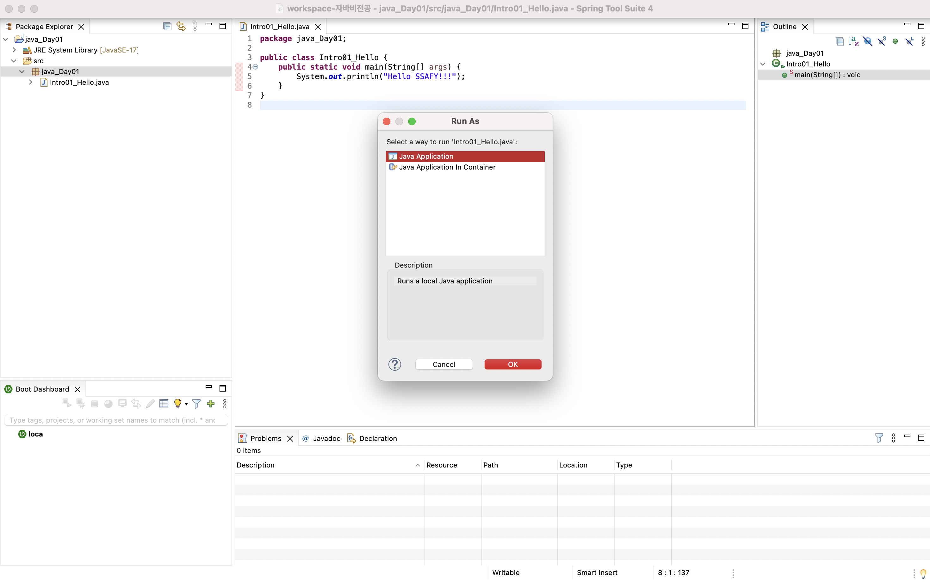The image size is (930, 582).
Task: Switch to the Javadoc tab
Action: (x=321, y=438)
